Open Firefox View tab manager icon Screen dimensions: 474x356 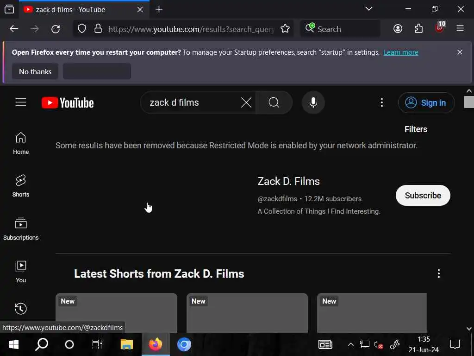coord(9,9)
